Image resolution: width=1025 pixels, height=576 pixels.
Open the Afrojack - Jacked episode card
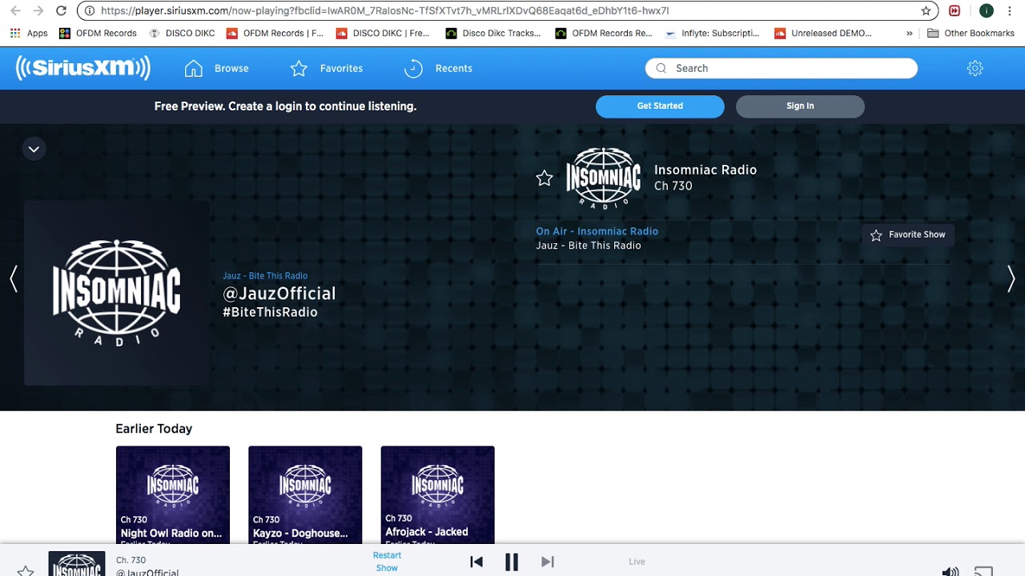coord(438,494)
